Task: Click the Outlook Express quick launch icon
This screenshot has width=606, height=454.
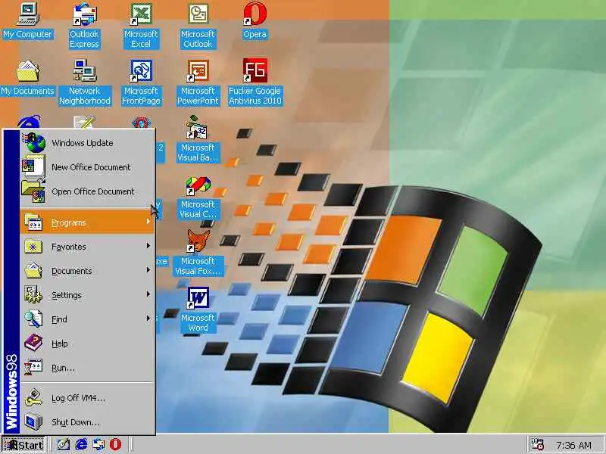Action: (98, 444)
